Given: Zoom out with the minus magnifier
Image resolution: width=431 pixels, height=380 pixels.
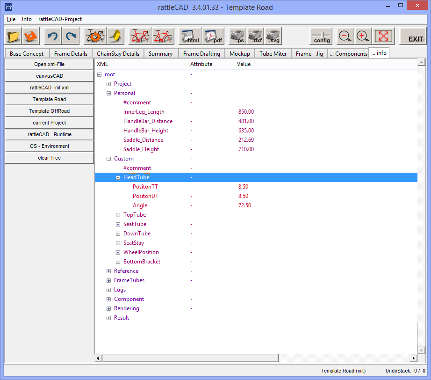Looking at the screenshot, I should point(345,36).
